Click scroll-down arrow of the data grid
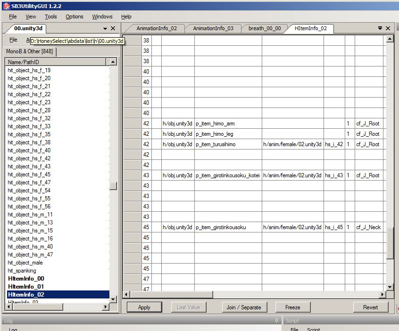The width and height of the screenshot is (399, 331). pyautogui.click(x=390, y=287)
